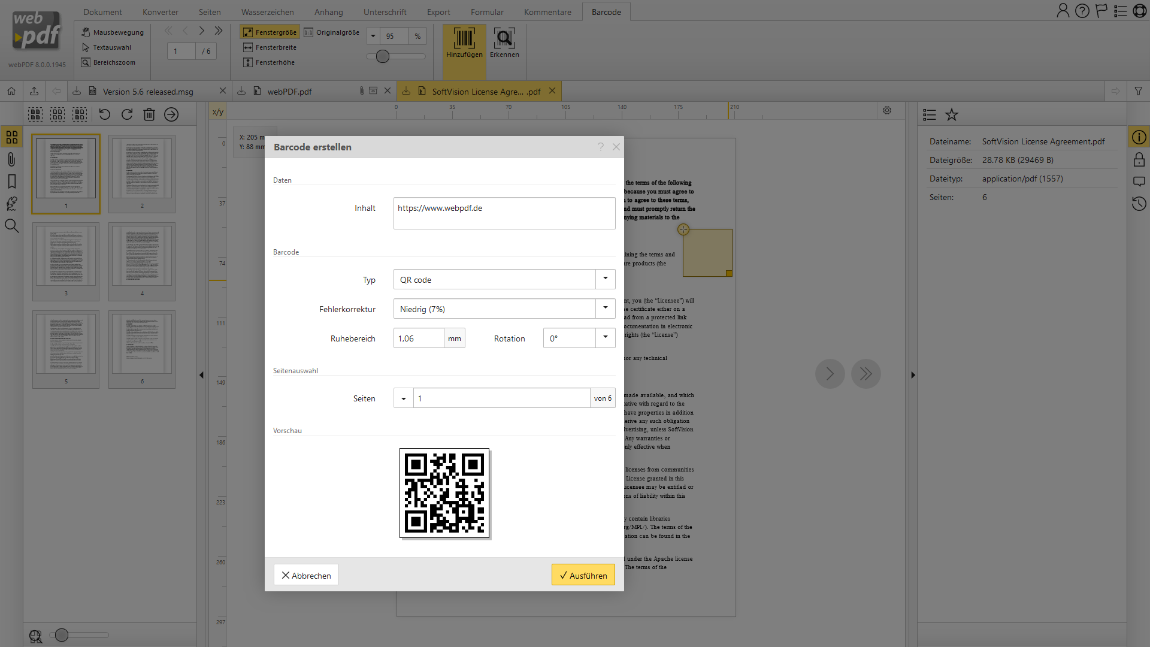
Task: Click the Abbrechen button
Action: tap(306, 575)
